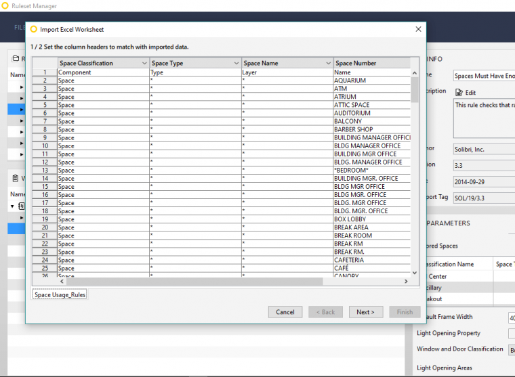Viewport: 515px width, 377px height.
Task: Click the horizontal scrollbar thumb
Action: tap(194, 281)
